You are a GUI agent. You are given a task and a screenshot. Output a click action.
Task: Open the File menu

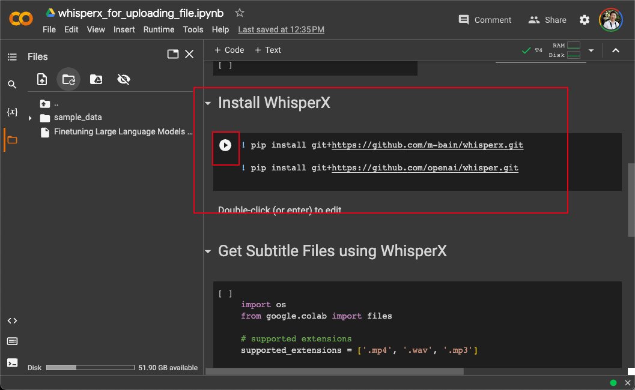[49, 29]
